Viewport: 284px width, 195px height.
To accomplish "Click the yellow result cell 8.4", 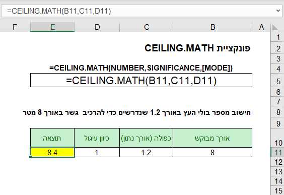I will point(52,152).
